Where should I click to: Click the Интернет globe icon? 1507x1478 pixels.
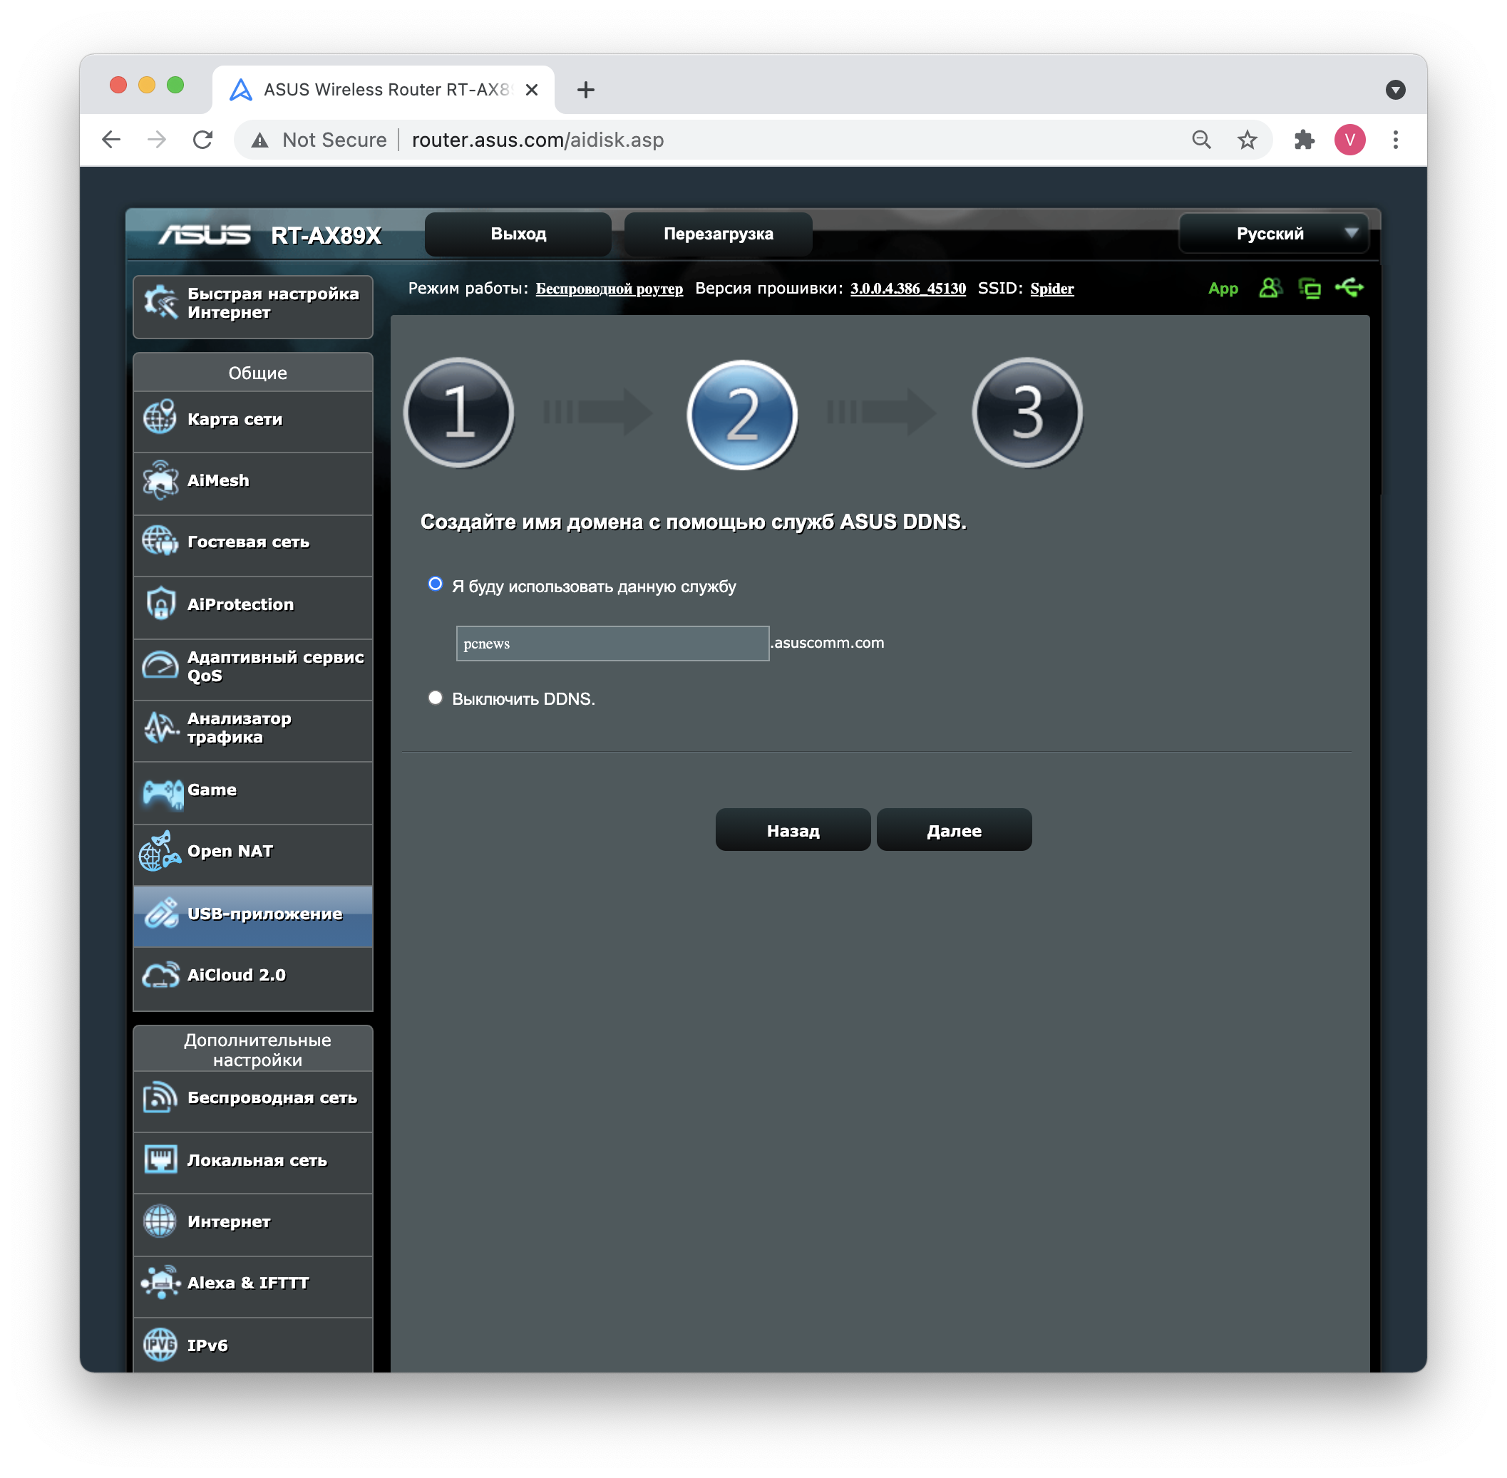160,1221
